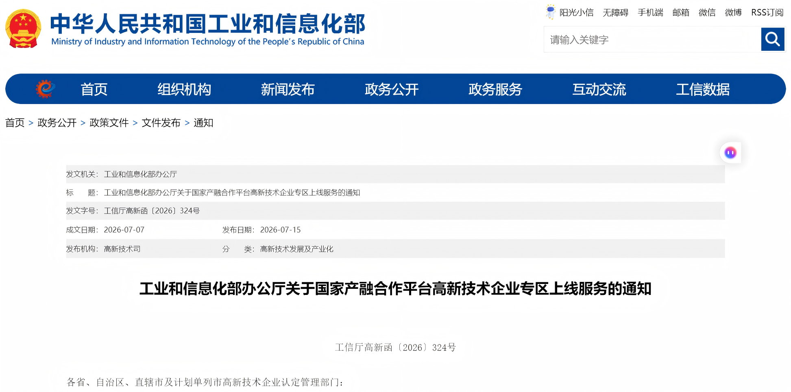Click the 发文机关 label

[x=82, y=174]
